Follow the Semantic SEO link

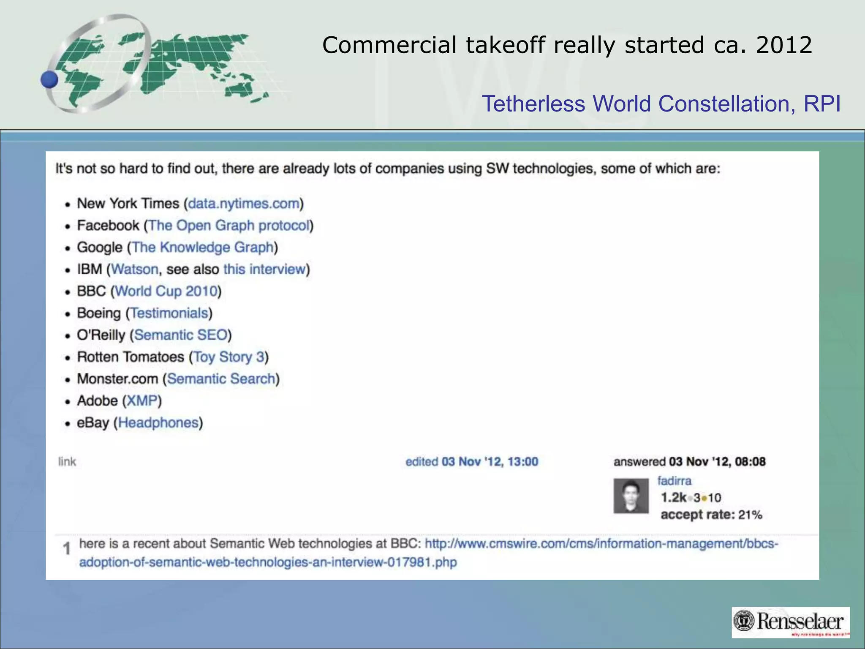click(181, 335)
